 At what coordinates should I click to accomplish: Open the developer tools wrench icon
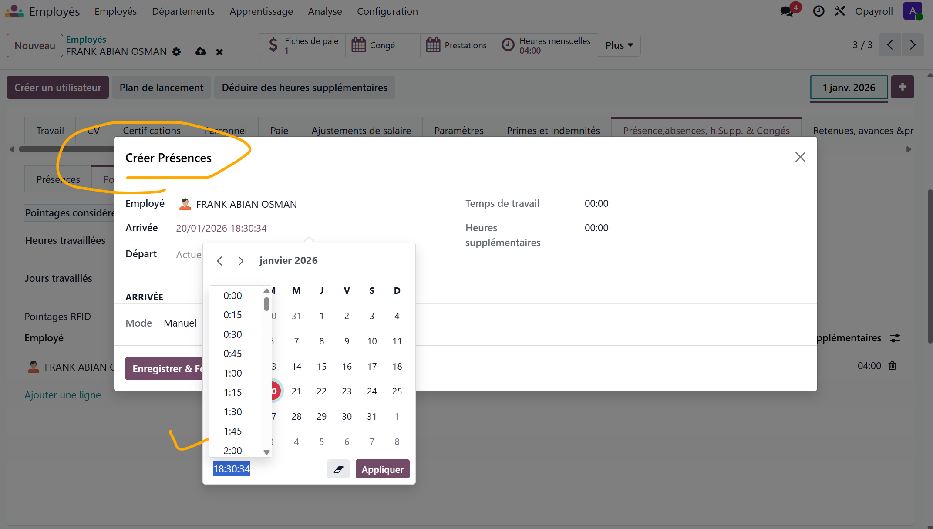tap(840, 11)
